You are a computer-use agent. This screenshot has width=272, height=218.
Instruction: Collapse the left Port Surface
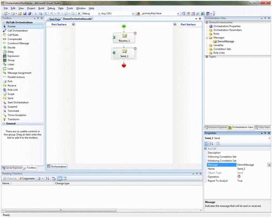74,25
